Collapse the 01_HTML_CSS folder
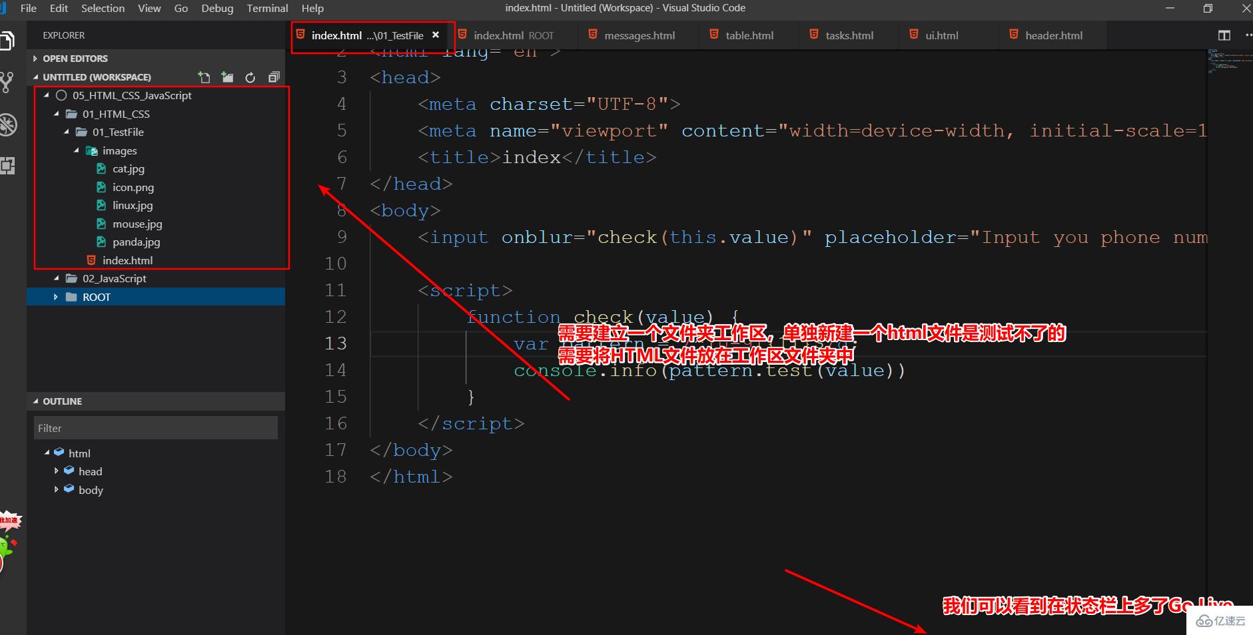The width and height of the screenshot is (1253, 635). tap(57, 114)
